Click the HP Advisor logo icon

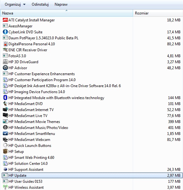(5, 68)
